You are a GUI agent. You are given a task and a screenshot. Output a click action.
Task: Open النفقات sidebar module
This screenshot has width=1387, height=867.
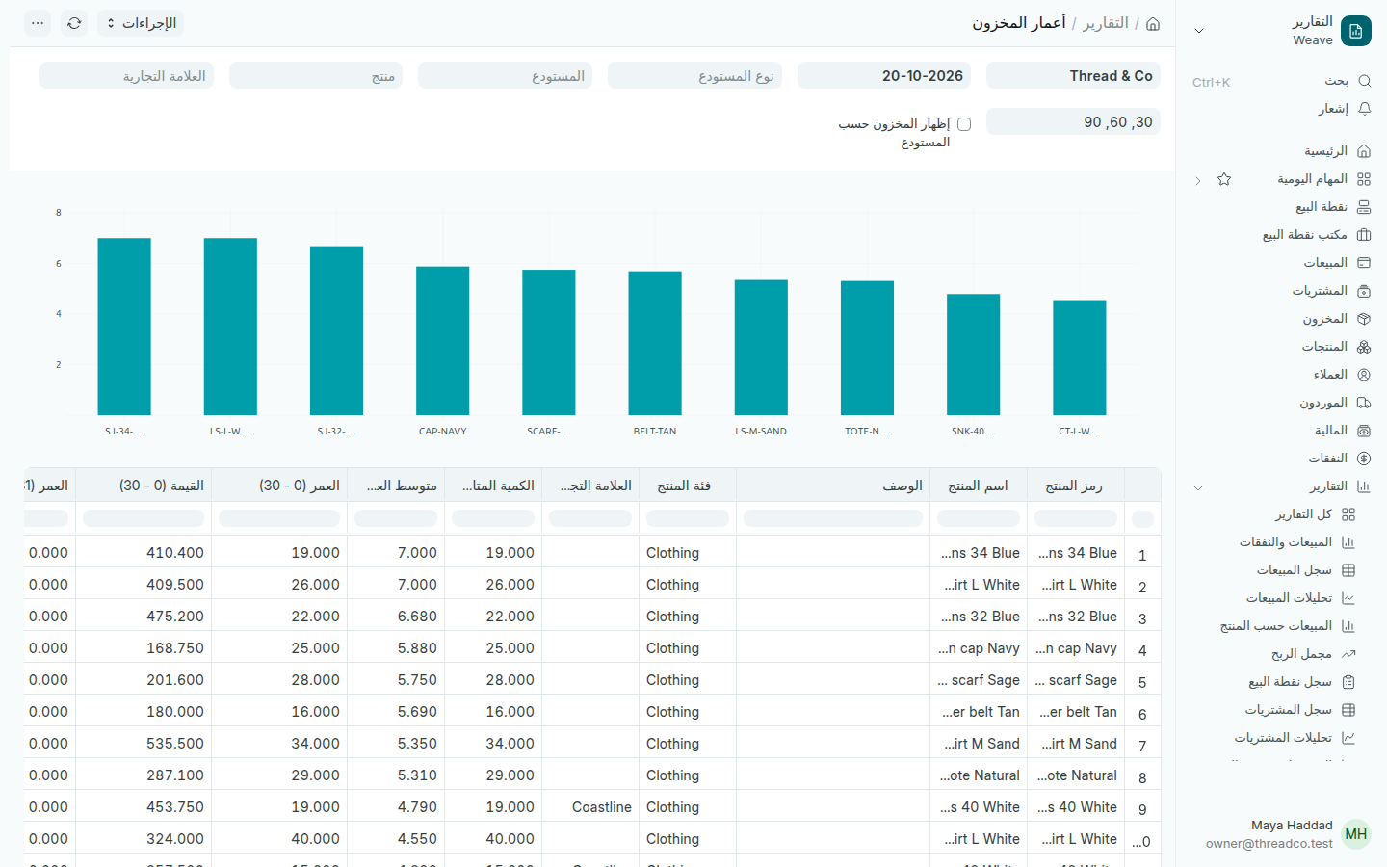point(1339,459)
